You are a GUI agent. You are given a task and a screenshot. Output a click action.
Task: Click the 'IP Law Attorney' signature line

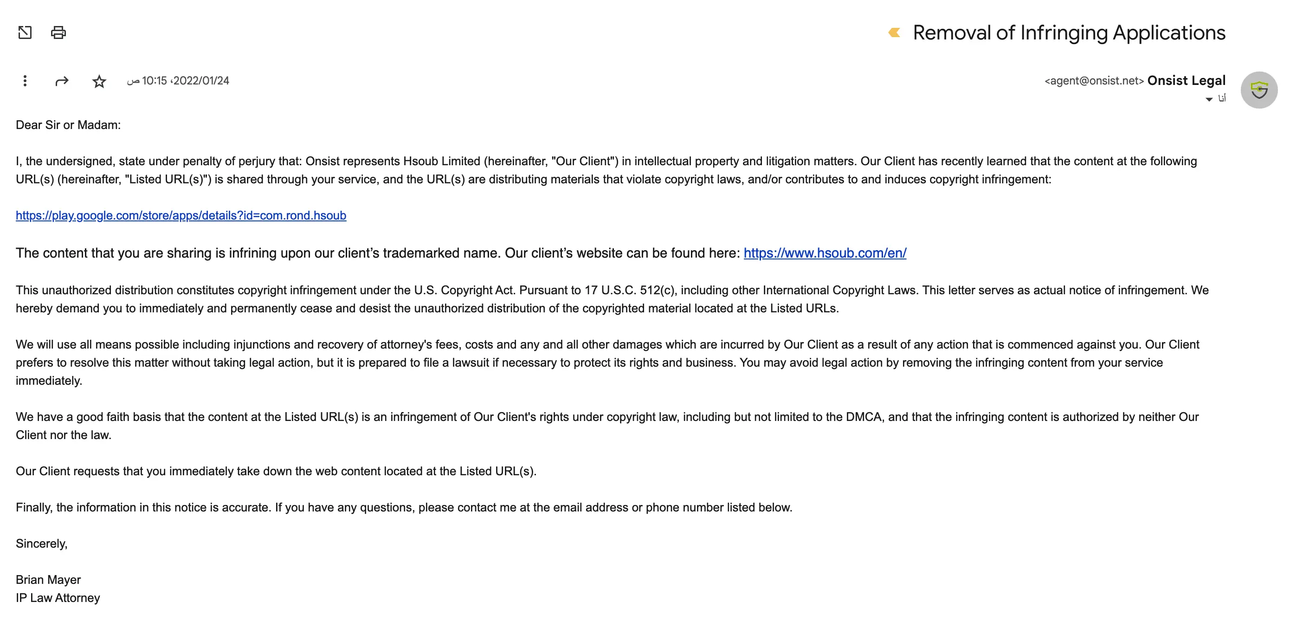58,597
